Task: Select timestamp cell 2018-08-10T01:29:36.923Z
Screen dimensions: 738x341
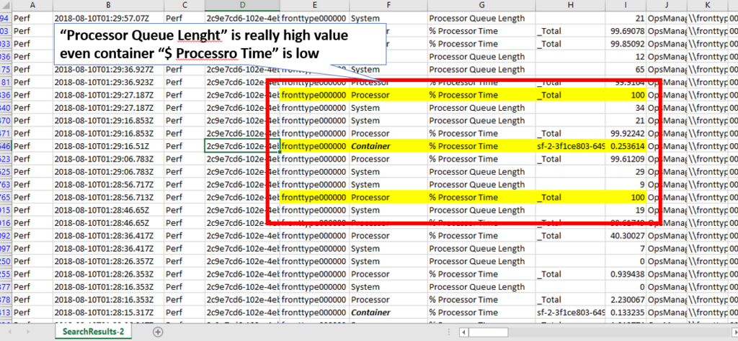Action: point(109,82)
